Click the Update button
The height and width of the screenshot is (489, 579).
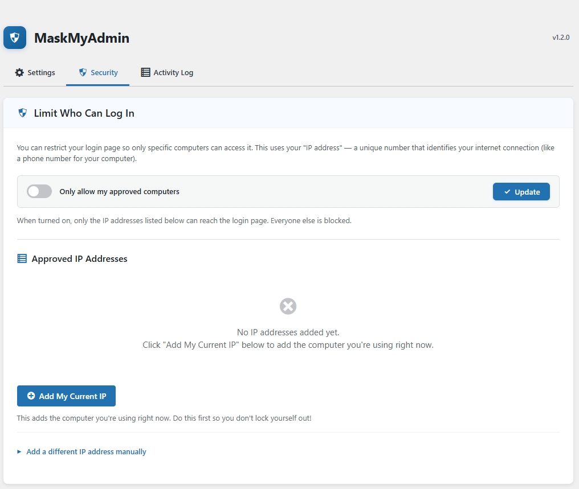[521, 191]
